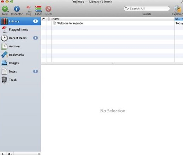Screen dimensions: 183x155
Task: Select the Welcome to Yojimbo note
Action: pyautogui.click(x=70, y=23)
